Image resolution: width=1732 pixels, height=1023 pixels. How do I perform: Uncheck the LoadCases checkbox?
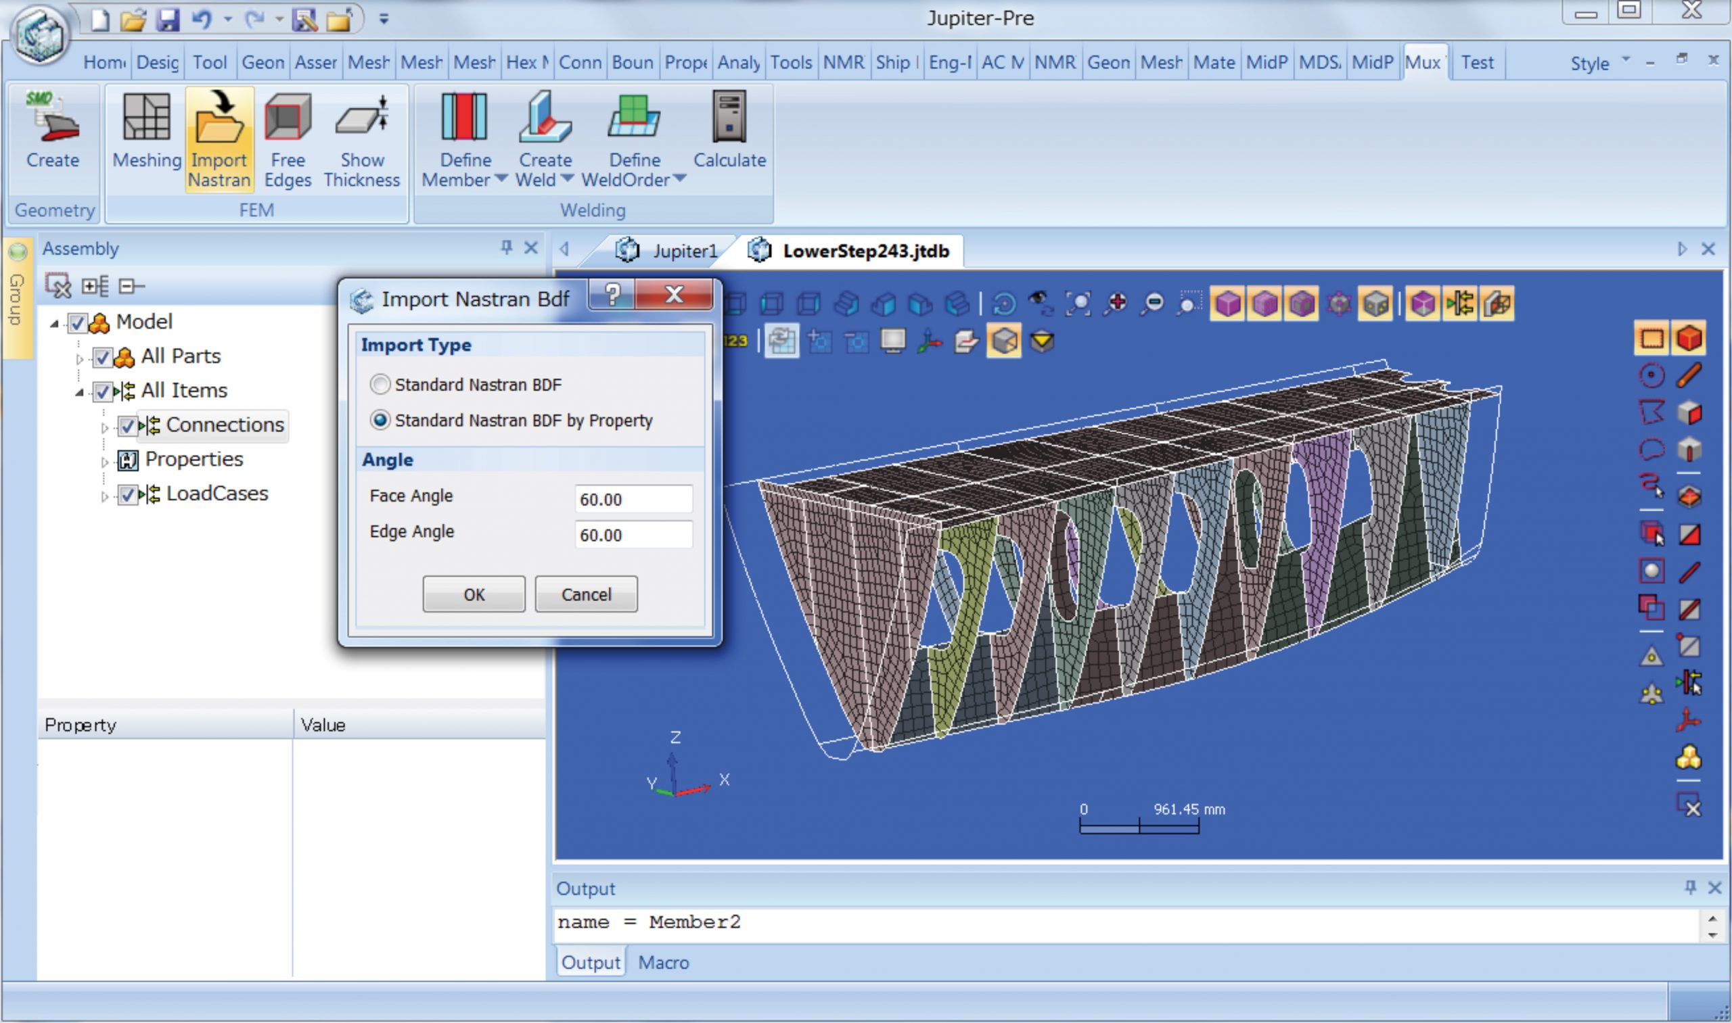tap(128, 494)
